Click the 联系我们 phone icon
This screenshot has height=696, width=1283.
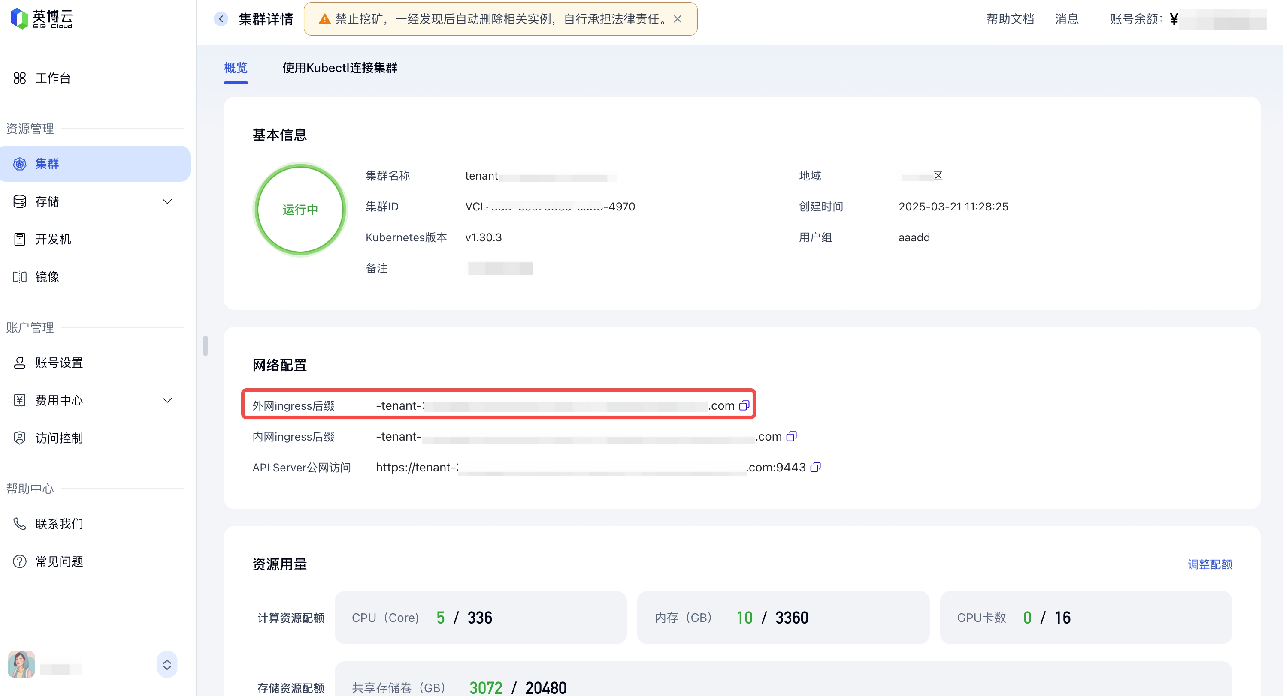pyautogui.click(x=19, y=523)
